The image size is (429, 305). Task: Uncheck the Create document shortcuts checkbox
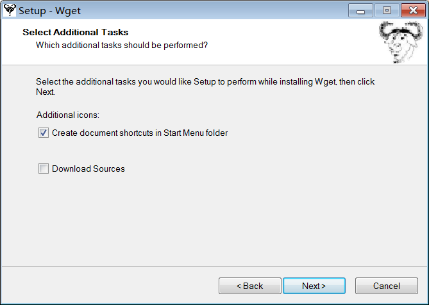[44, 133]
